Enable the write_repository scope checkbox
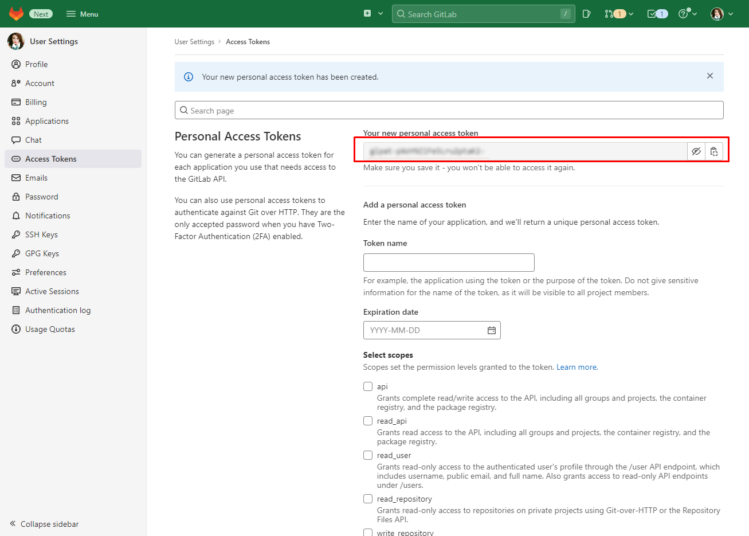This screenshot has height=536, width=749. click(368, 533)
